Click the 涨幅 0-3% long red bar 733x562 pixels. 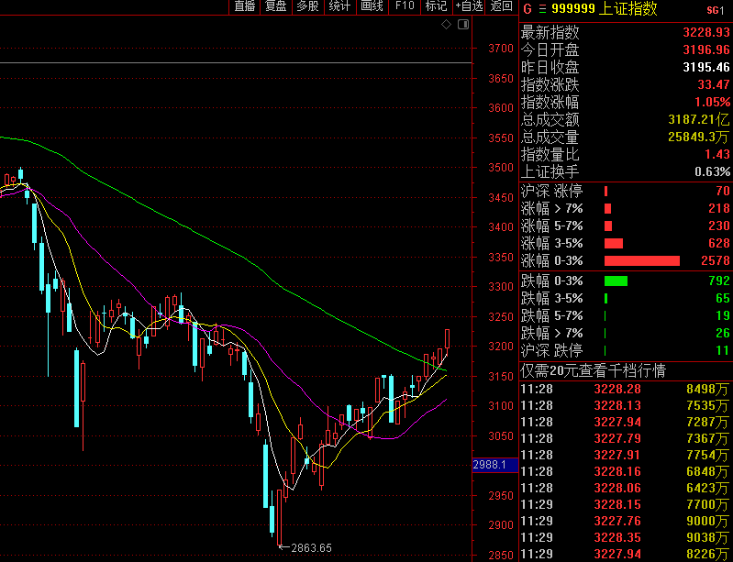click(642, 260)
